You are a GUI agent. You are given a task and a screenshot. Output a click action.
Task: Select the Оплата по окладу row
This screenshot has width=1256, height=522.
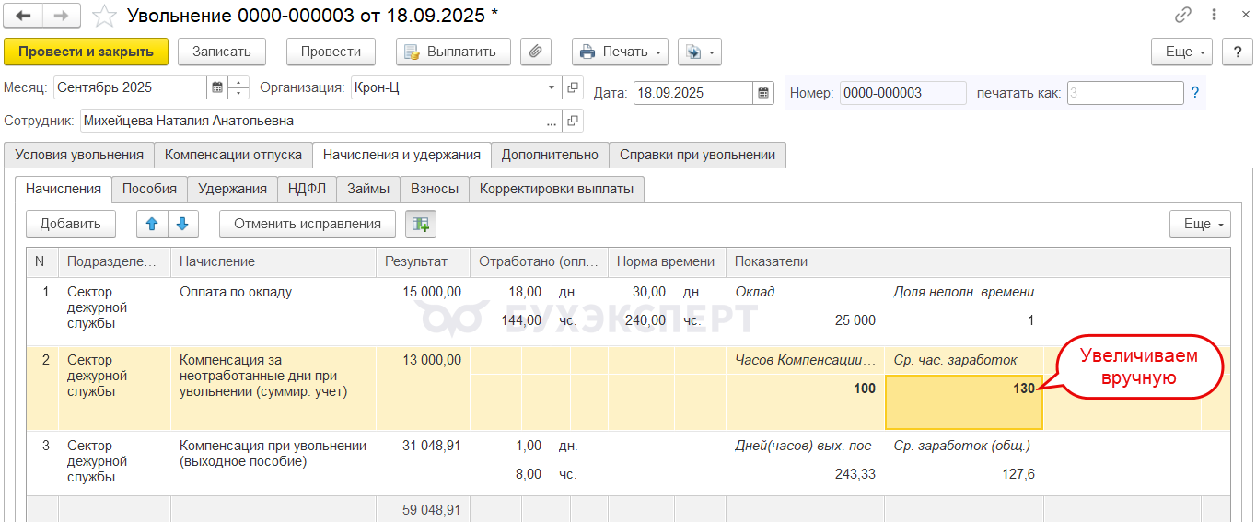click(628, 311)
